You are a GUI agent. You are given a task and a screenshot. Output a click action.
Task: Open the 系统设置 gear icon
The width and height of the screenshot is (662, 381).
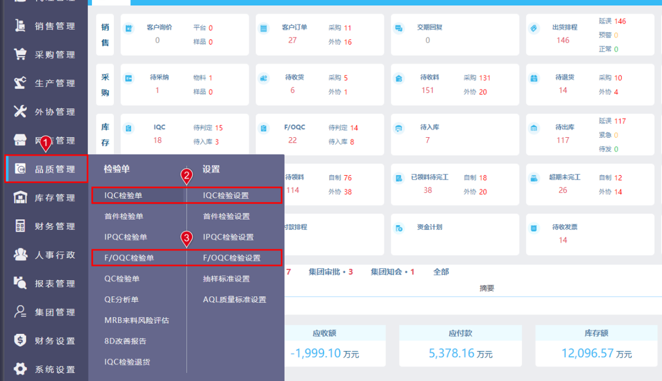20,369
